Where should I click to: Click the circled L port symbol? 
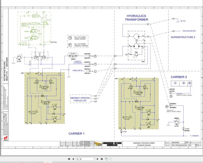pyautogui.click(x=95, y=71)
